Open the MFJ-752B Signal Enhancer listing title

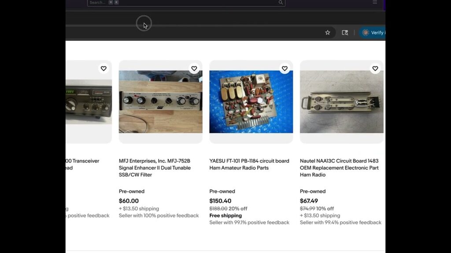tap(155, 168)
